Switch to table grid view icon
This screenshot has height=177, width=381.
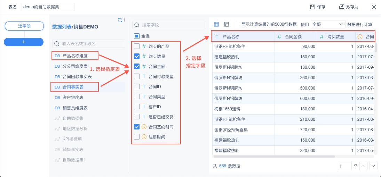(x=216, y=24)
